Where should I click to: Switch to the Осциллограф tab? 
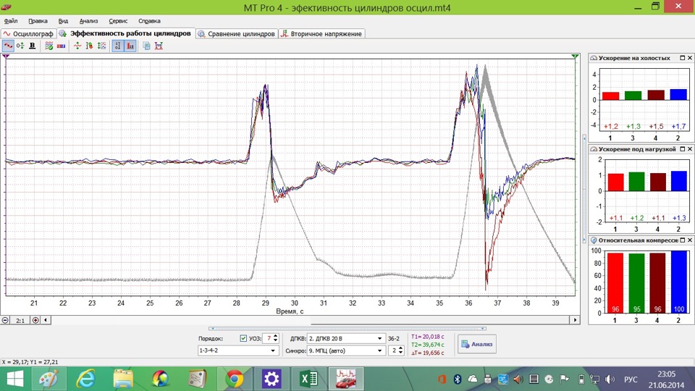point(28,34)
